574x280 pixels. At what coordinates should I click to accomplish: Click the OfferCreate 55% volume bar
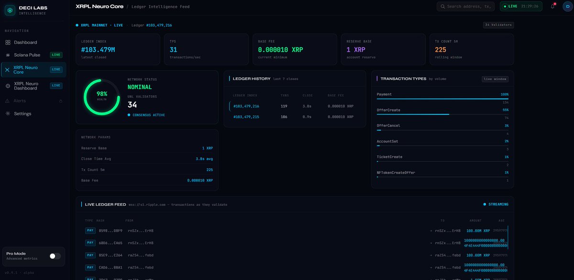coord(442,114)
